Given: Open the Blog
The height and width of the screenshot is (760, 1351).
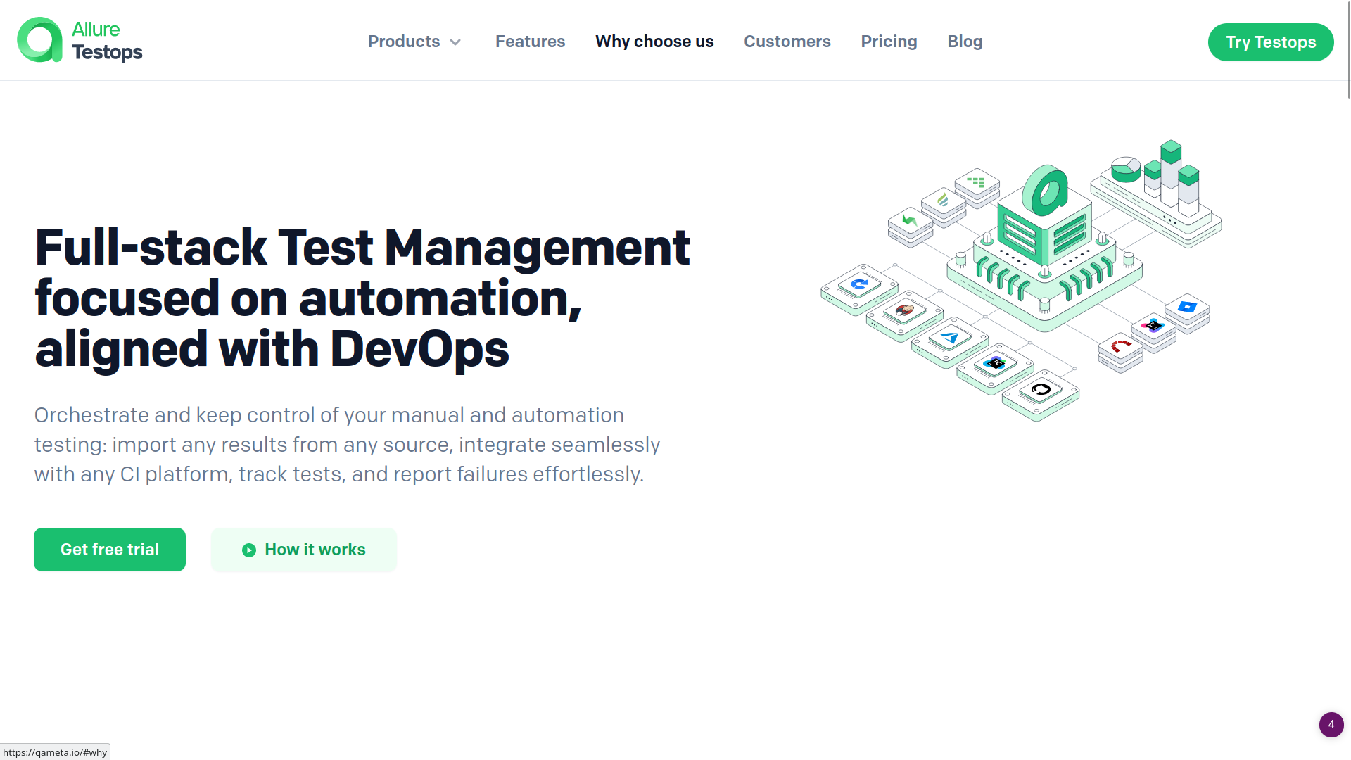Looking at the screenshot, I should 965,42.
